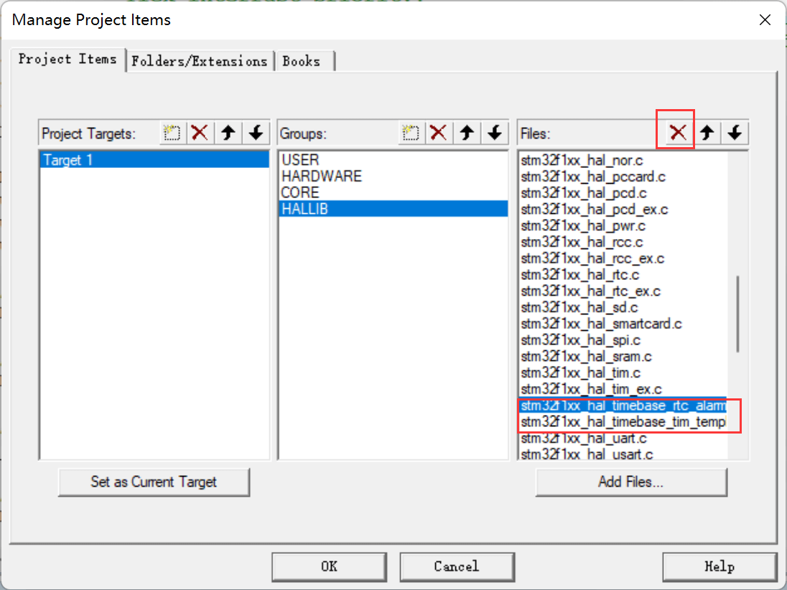Move the selected file up
Image resolution: width=787 pixels, height=590 pixels.
(707, 133)
